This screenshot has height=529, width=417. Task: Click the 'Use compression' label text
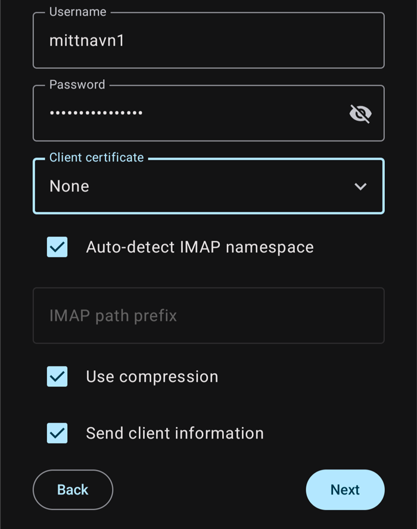tap(152, 377)
